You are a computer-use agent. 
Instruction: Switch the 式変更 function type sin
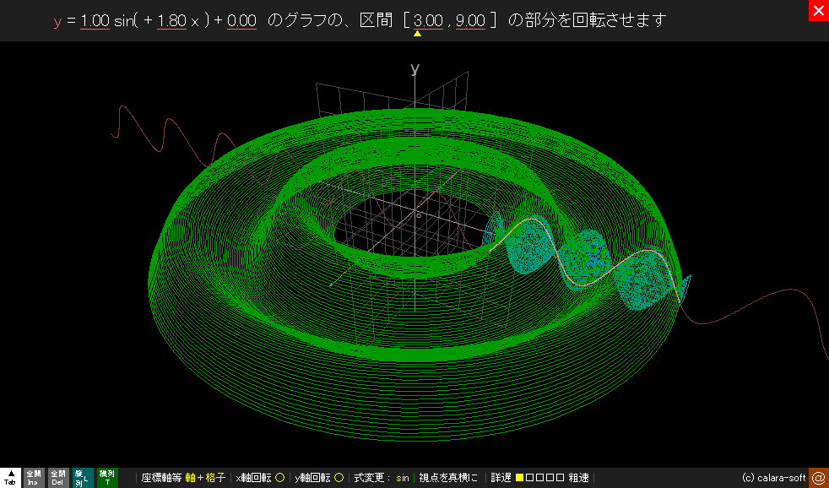click(403, 478)
